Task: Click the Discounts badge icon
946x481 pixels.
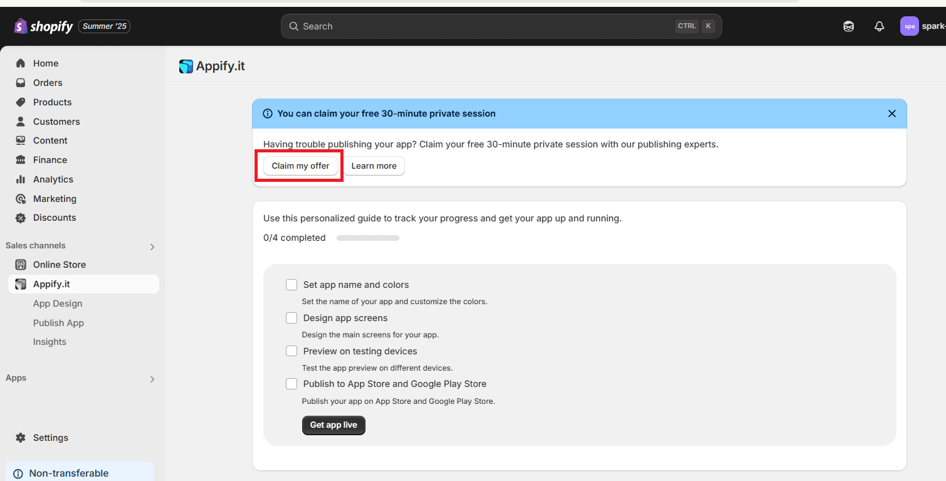Action: pyautogui.click(x=21, y=218)
